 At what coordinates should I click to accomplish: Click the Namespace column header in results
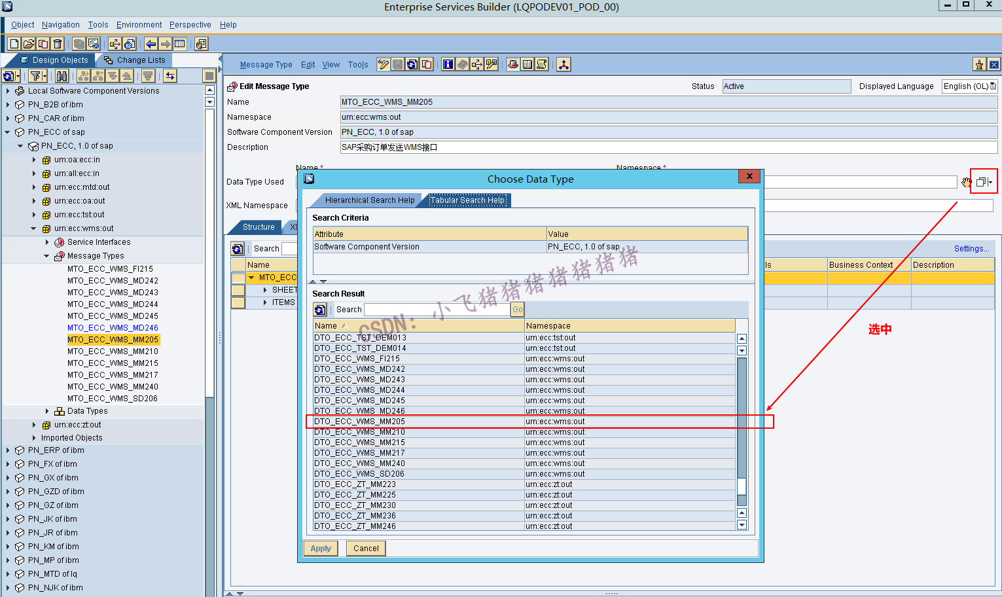tap(630, 326)
